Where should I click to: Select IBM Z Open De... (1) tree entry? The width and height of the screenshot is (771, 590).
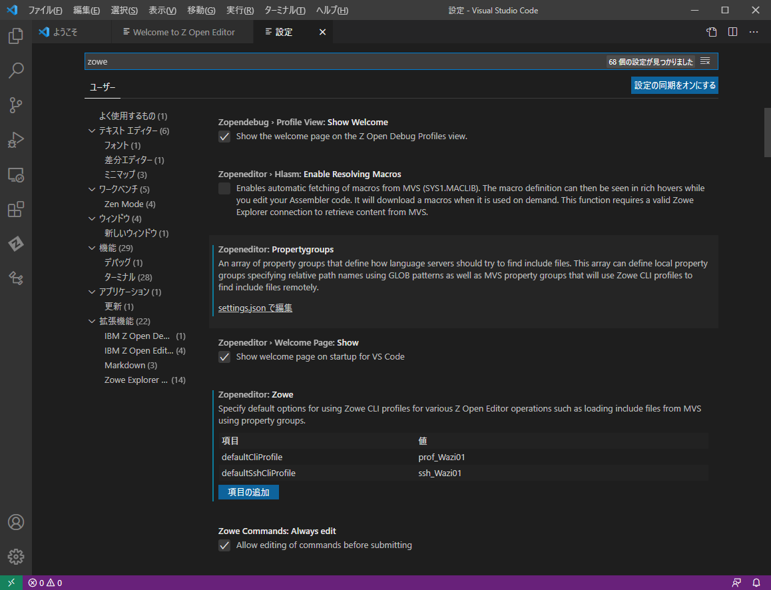point(145,336)
